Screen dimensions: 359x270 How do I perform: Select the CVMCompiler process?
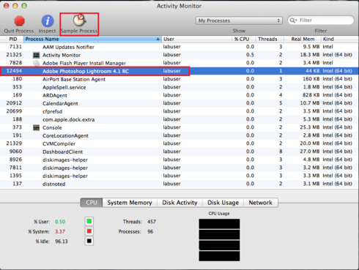[179, 143]
